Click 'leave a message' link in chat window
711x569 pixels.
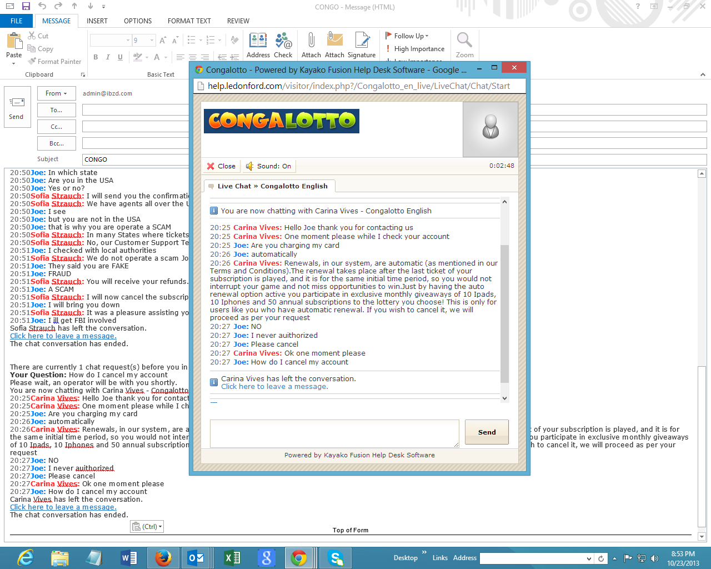click(x=274, y=387)
